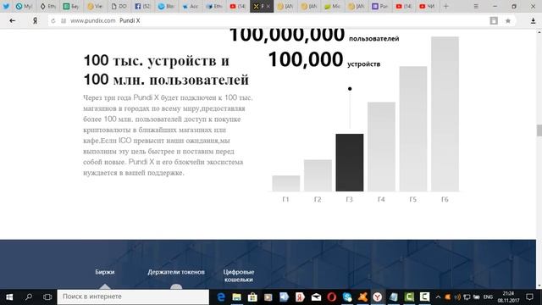
Task: Go back with the browser back arrow
Action: [13, 20]
